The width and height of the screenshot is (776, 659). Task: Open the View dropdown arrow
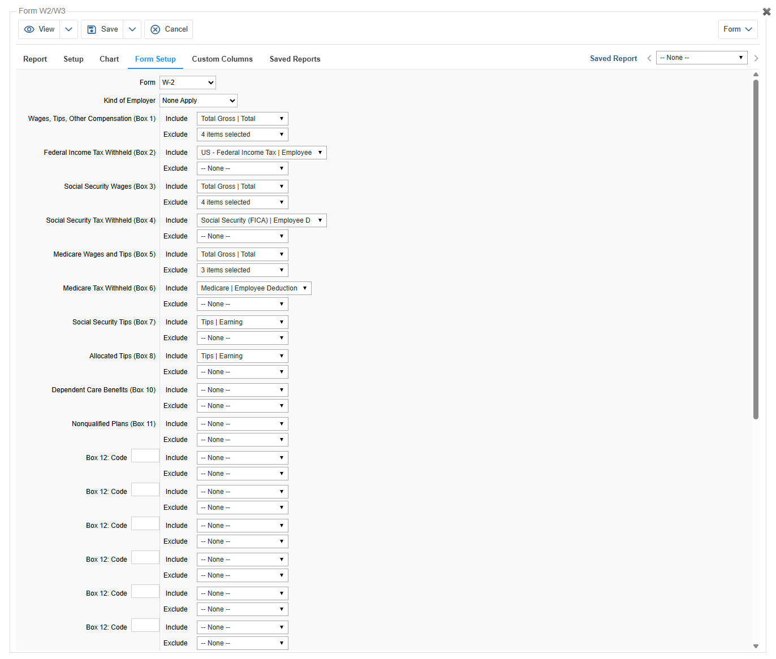pos(68,29)
